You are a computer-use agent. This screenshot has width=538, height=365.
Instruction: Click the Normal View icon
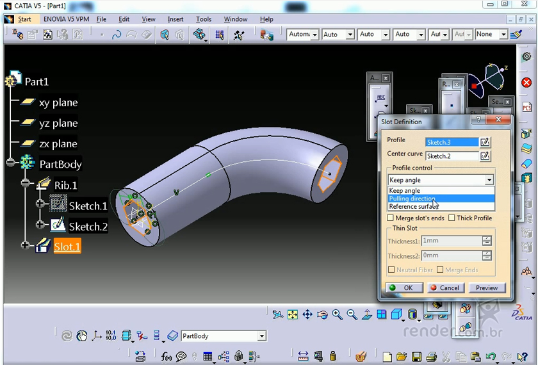(367, 314)
